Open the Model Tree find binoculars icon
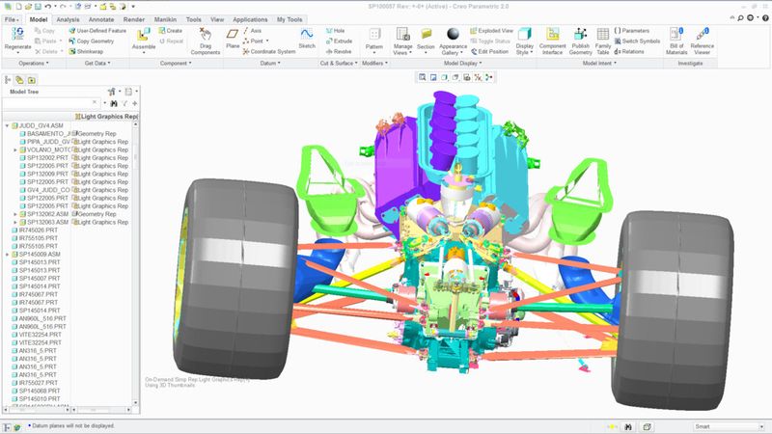The width and height of the screenshot is (772, 434). click(x=114, y=103)
